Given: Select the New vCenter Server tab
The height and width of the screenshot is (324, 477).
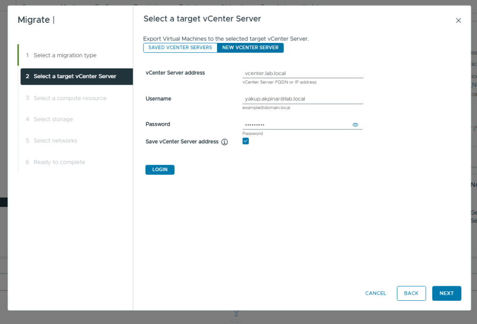Looking at the screenshot, I should pyautogui.click(x=250, y=47).
